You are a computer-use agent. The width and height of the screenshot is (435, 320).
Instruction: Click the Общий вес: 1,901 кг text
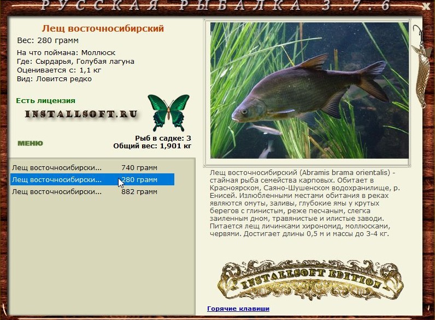pos(152,146)
